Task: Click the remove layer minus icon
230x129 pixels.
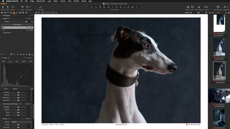Action: (4, 54)
